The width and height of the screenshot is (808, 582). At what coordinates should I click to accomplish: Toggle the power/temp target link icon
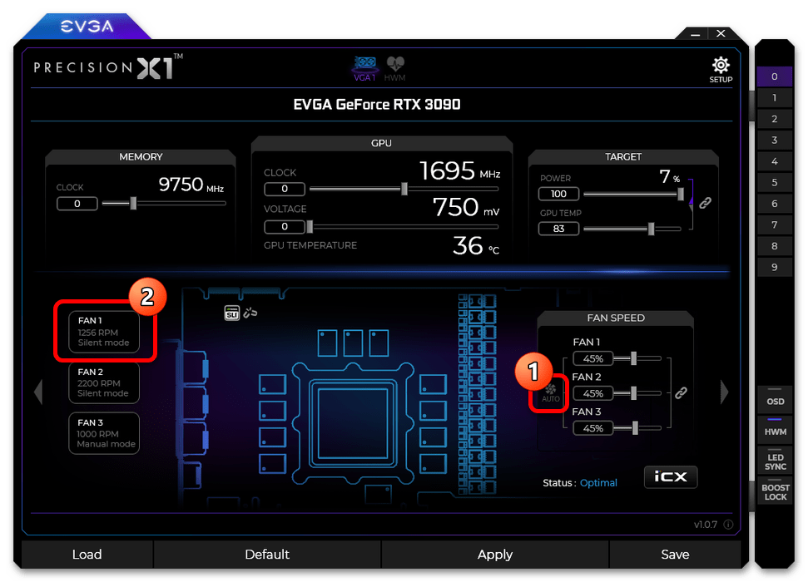(x=705, y=202)
